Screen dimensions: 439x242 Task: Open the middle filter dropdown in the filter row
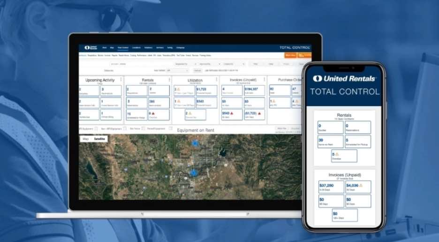coord(210,64)
